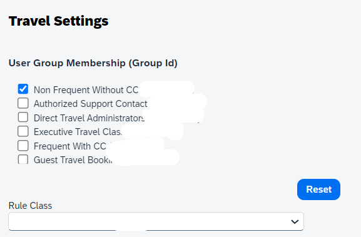
Task: Enable the Authorized Support Contact checkbox
Action: click(23, 103)
